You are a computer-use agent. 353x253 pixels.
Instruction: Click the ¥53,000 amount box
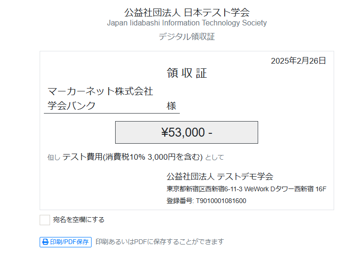(x=186, y=132)
